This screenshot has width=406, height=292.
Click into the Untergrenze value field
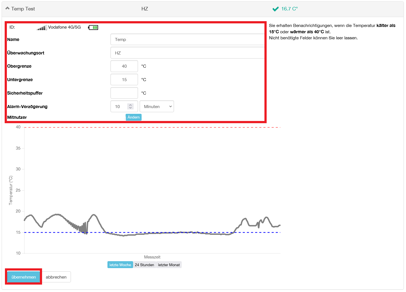coord(124,80)
